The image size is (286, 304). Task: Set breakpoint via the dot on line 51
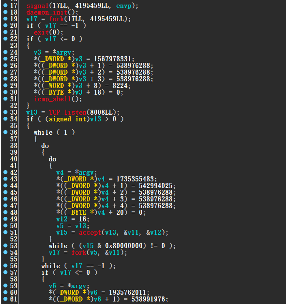[x=5, y=232]
